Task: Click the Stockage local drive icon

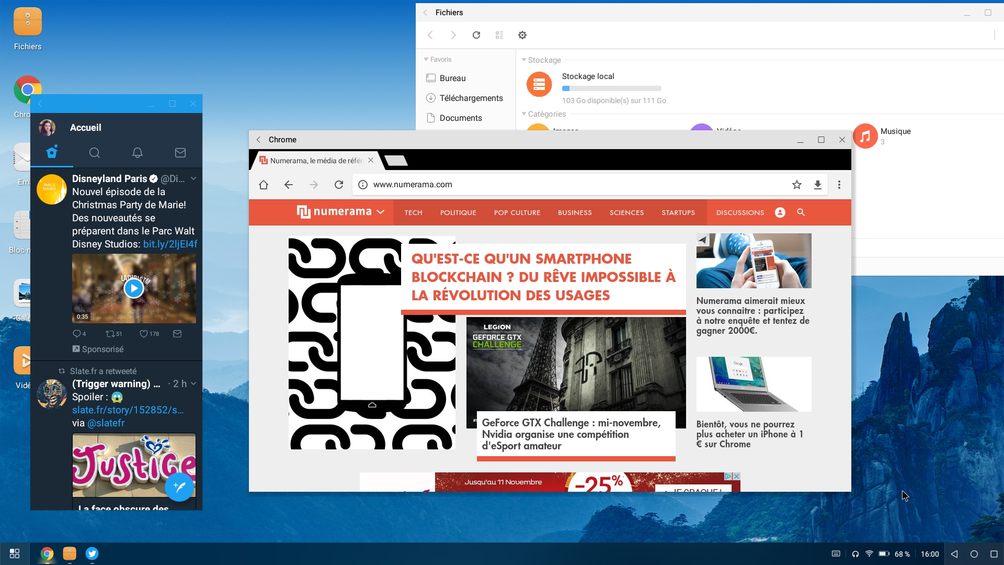Action: point(539,84)
